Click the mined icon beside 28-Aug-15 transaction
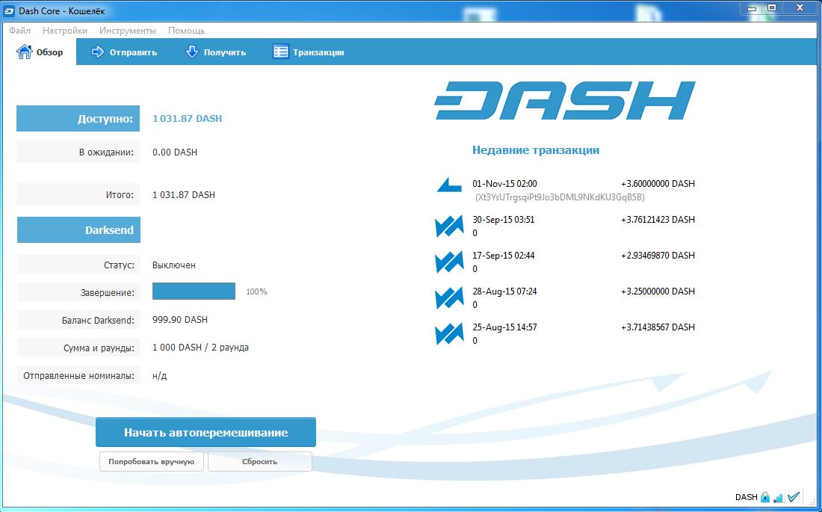 [x=449, y=298]
